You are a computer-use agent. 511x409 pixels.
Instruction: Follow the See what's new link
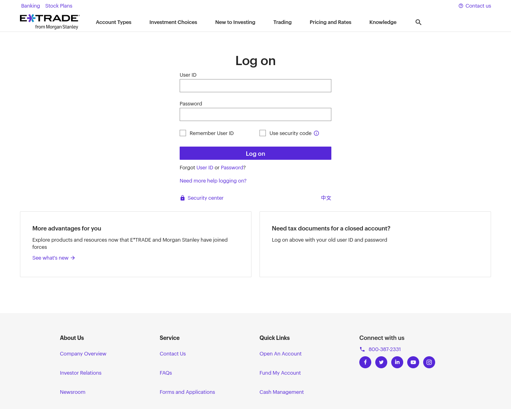(54, 258)
